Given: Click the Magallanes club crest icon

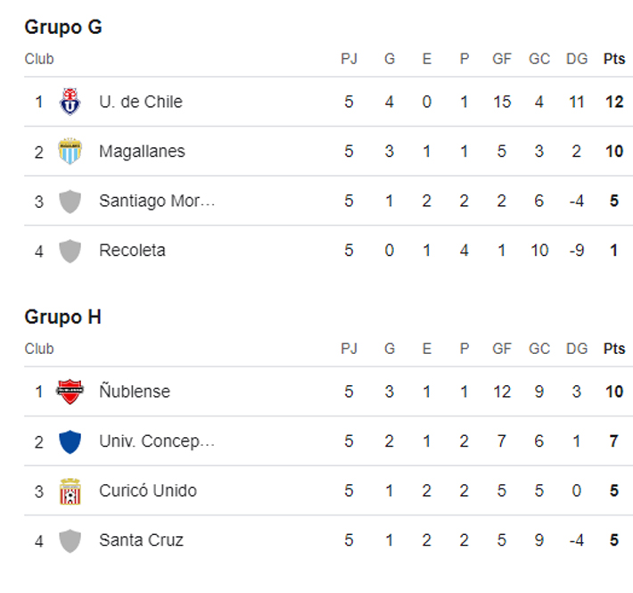Looking at the screenshot, I should coord(70,152).
